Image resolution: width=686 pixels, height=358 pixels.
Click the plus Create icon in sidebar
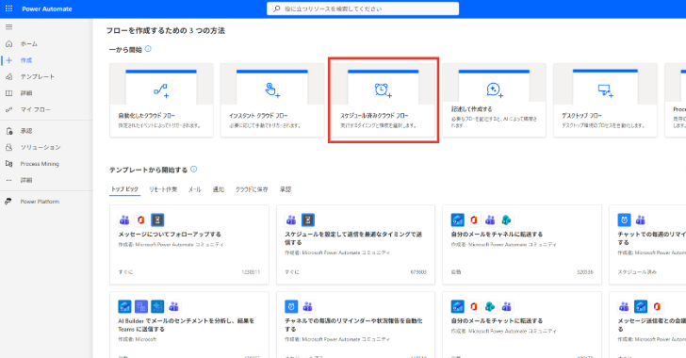click(8, 60)
